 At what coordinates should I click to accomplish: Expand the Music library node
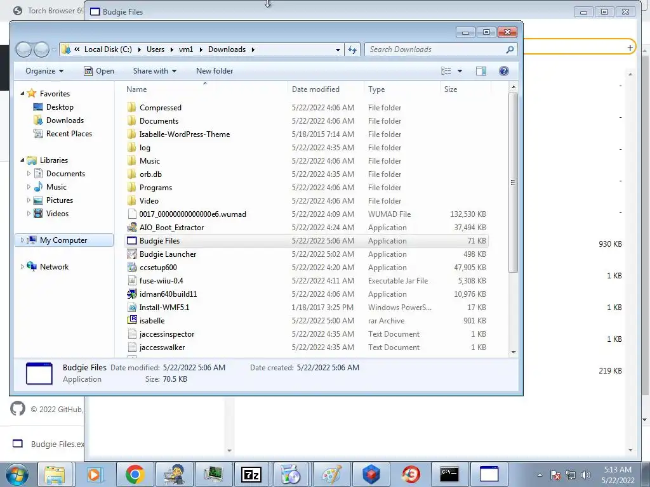point(29,187)
